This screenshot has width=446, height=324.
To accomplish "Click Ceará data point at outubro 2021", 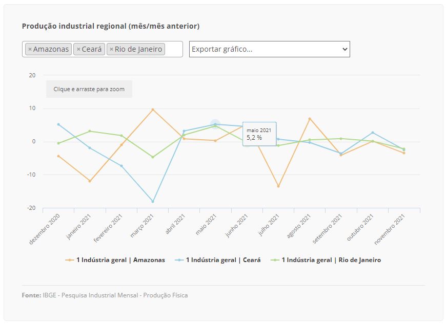I will 373,133.
